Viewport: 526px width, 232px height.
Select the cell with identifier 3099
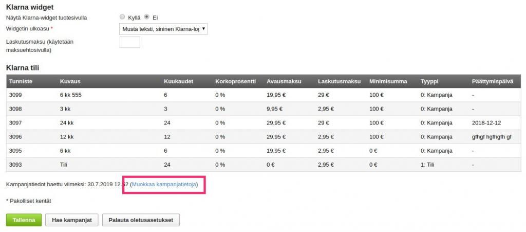[15, 95]
